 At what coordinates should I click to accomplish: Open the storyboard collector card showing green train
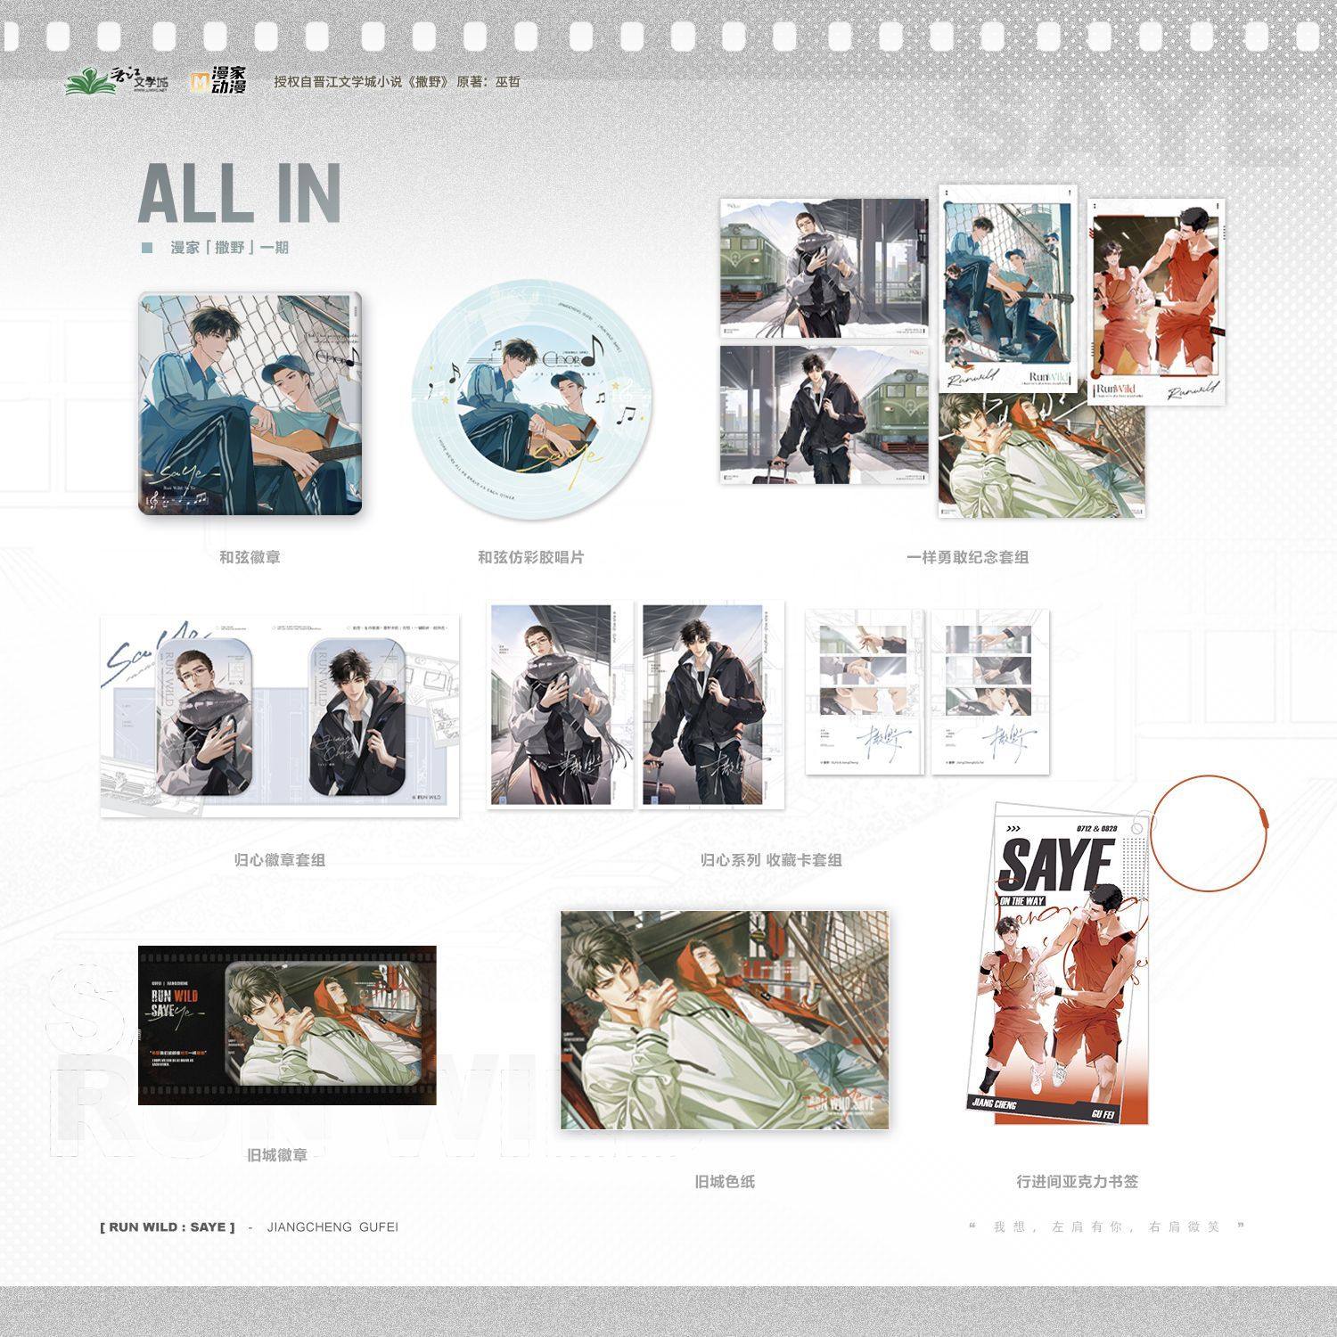click(865, 692)
